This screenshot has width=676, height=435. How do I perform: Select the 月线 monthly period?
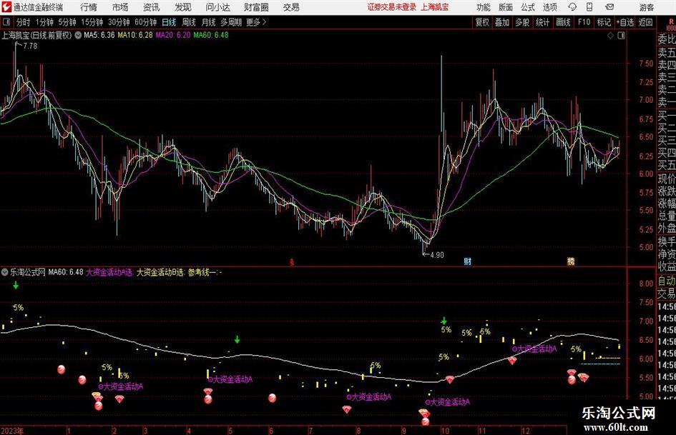pos(208,22)
